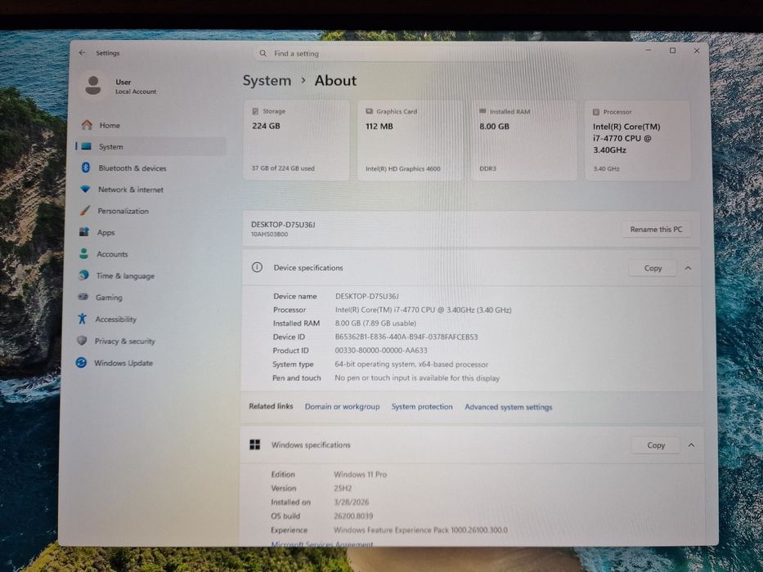Viewport: 763px width, 572px height.
Task: Click the Home house icon
Action: point(88,125)
